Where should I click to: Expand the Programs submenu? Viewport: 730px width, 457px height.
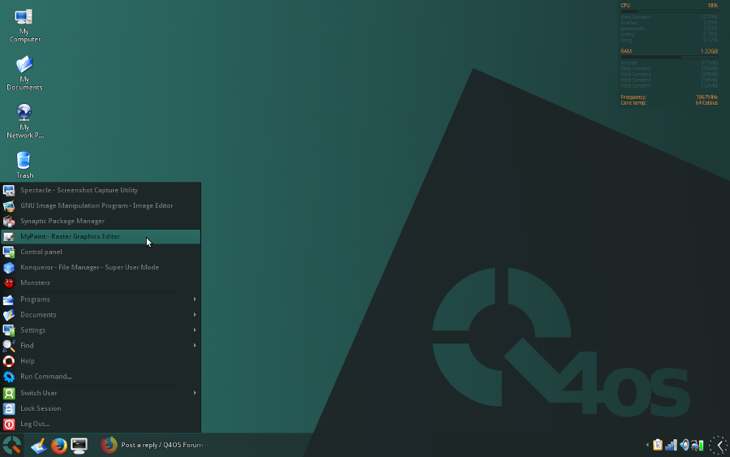pyautogui.click(x=100, y=300)
